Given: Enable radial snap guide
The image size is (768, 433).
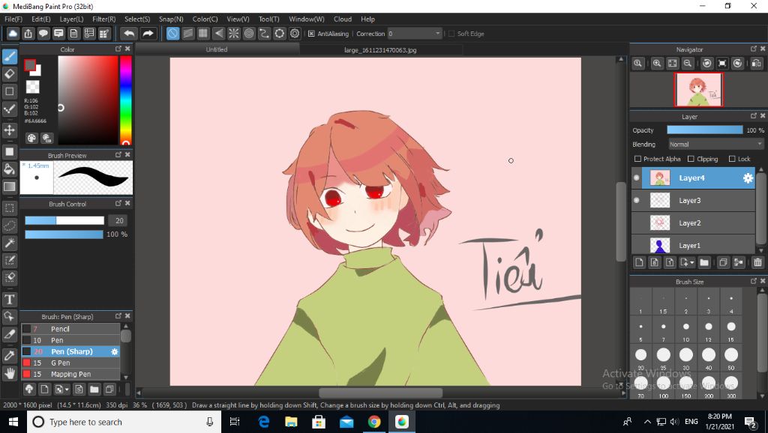Looking at the screenshot, I should tap(234, 33).
